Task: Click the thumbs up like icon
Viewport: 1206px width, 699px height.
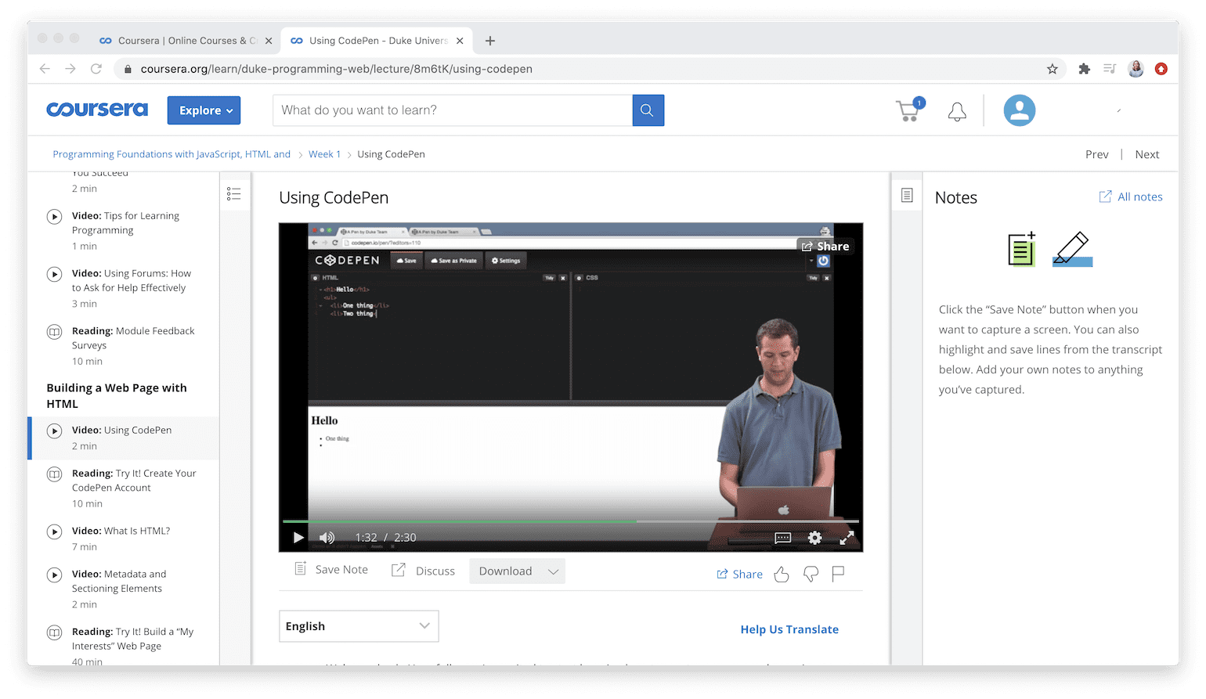Action: pos(781,575)
